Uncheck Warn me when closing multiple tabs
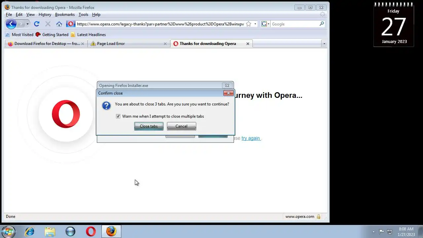 118,116
